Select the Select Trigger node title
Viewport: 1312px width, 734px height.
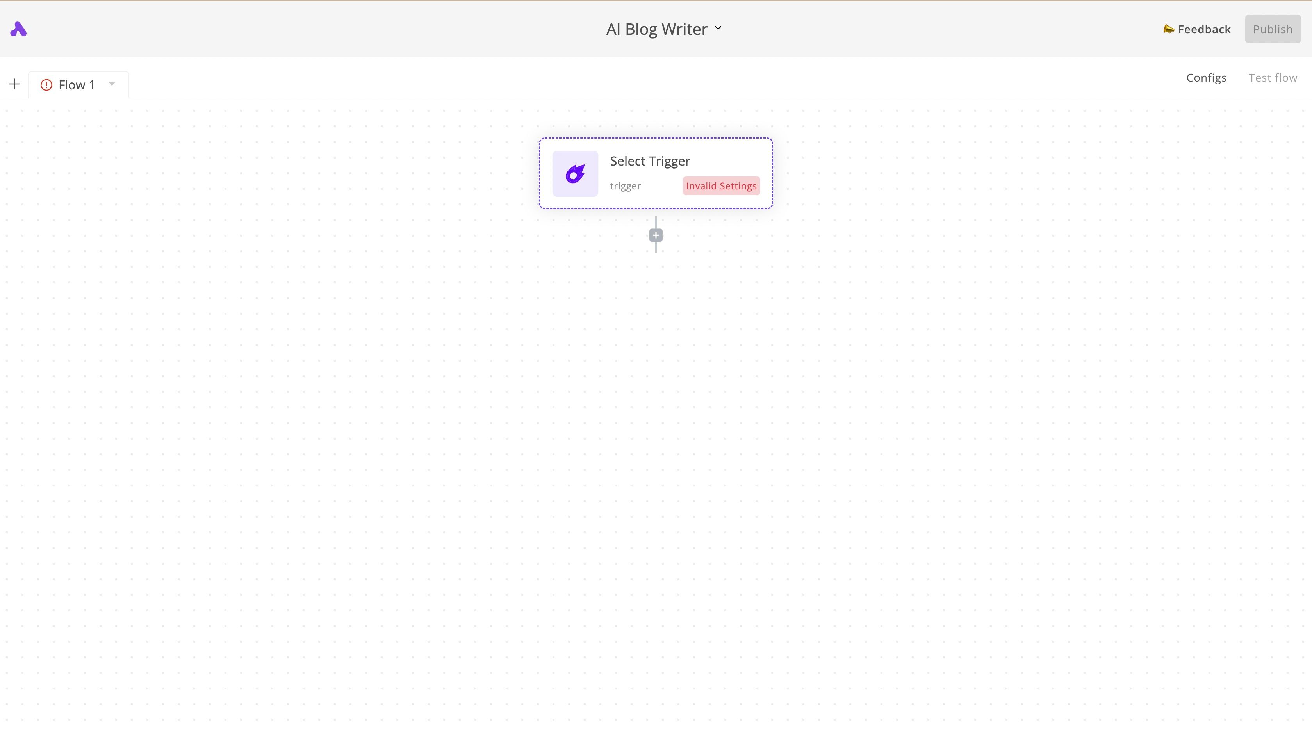650,161
